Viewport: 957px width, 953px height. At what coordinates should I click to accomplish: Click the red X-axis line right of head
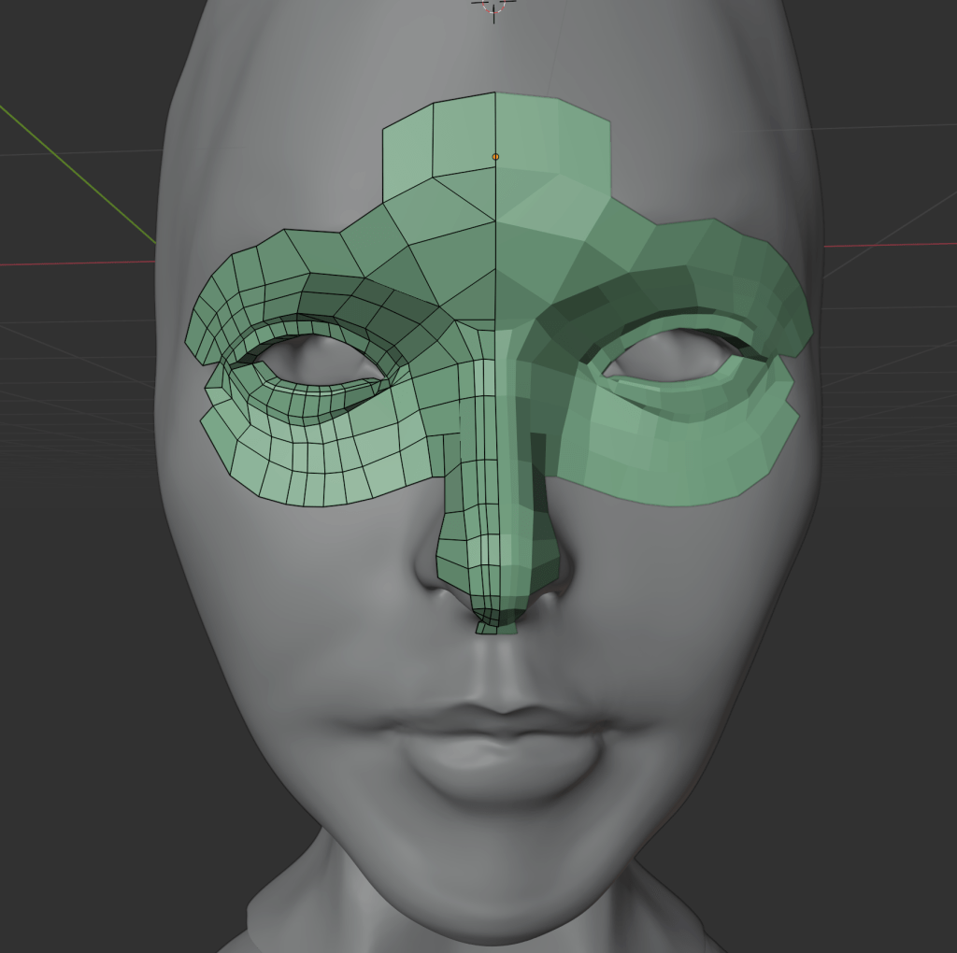[x=888, y=244]
